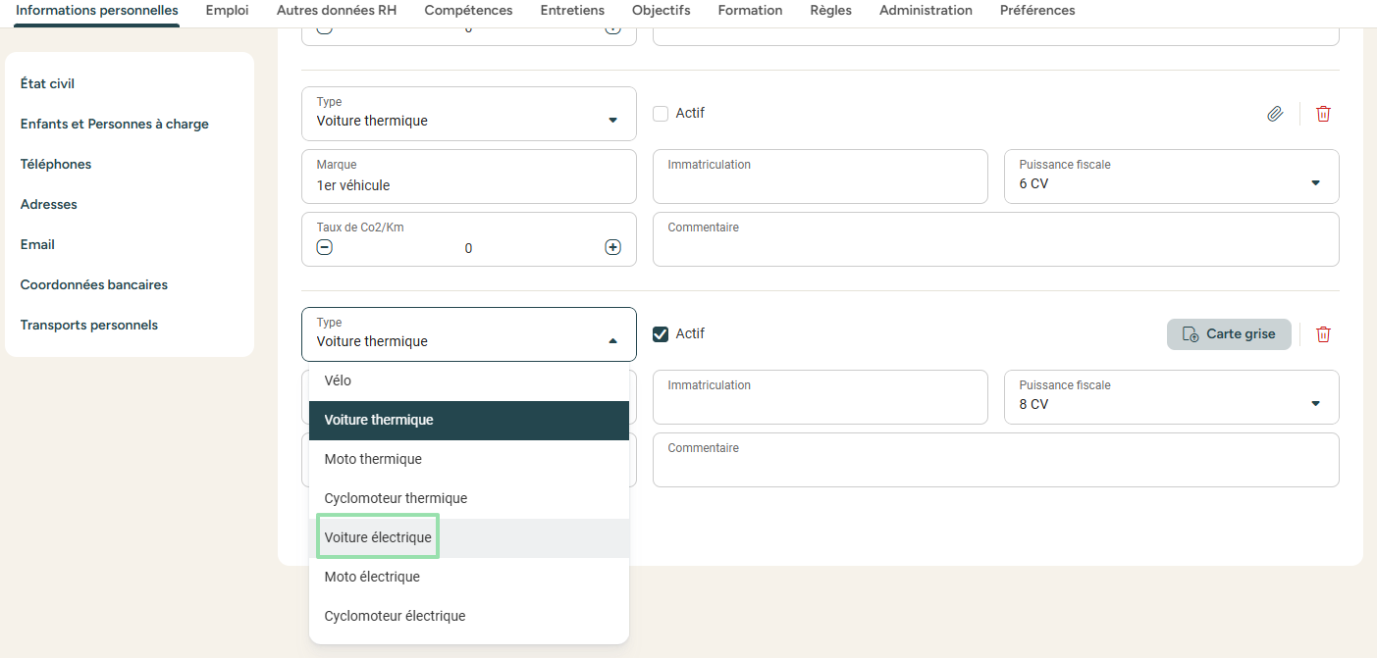The image size is (1377, 658).
Task: Click the Marque field containing 1er véhicule
Action: 469,185
